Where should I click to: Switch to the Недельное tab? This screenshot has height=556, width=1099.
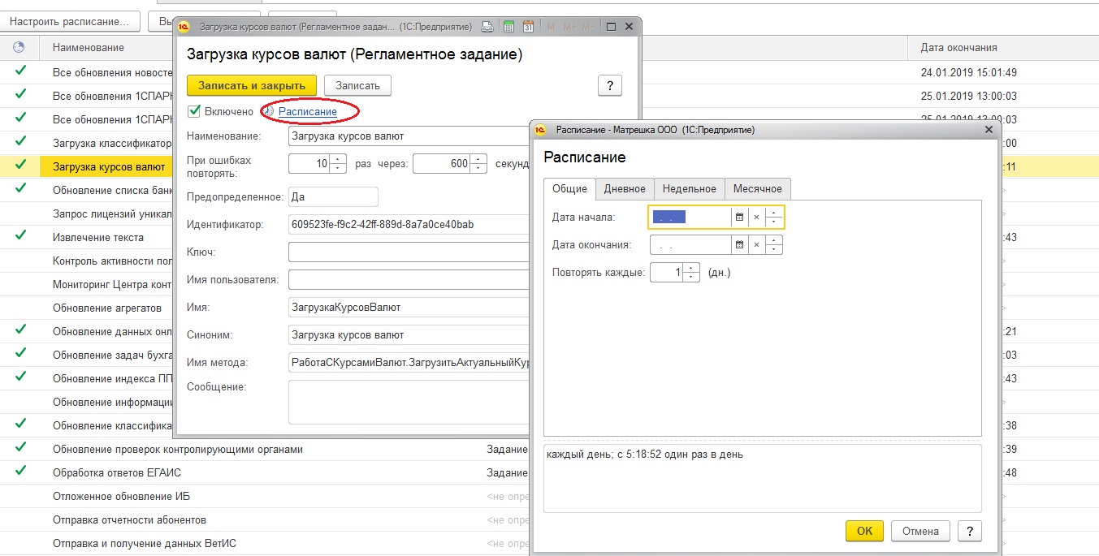point(689,188)
